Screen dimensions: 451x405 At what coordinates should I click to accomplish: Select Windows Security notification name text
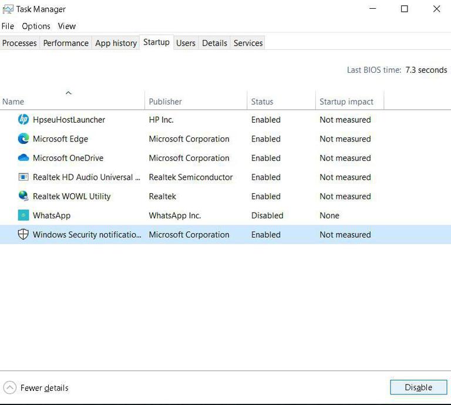[x=87, y=235]
